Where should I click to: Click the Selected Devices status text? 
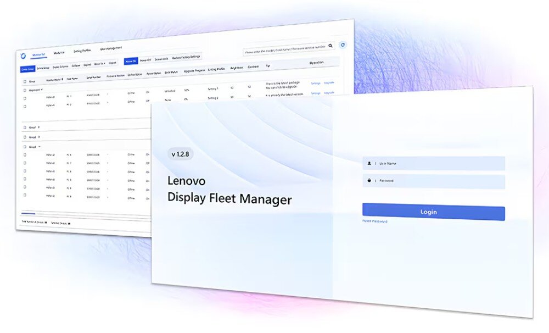[x=60, y=223]
